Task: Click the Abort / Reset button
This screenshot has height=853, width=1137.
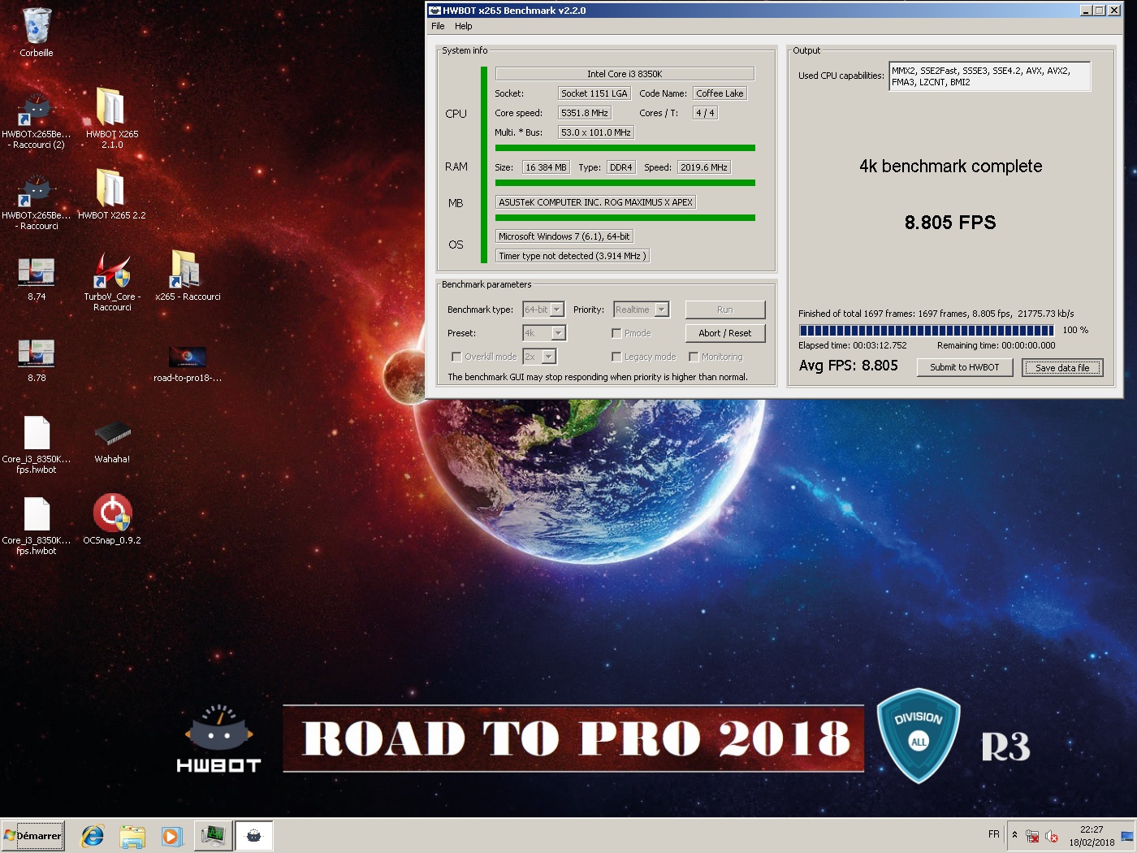Action: [725, 333]
